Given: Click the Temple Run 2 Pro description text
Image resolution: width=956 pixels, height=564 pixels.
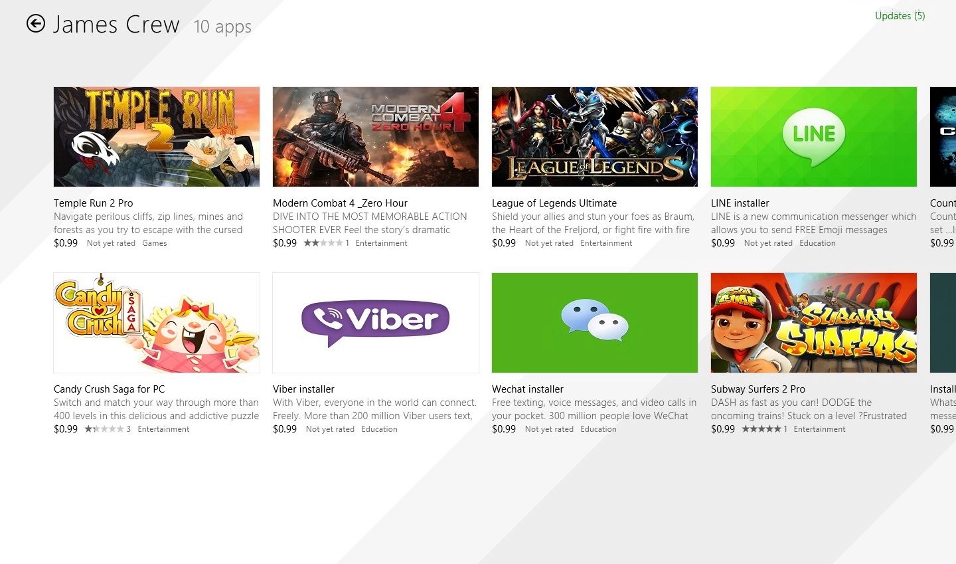Looking at the screenshot, I should [x=149, y=223].
